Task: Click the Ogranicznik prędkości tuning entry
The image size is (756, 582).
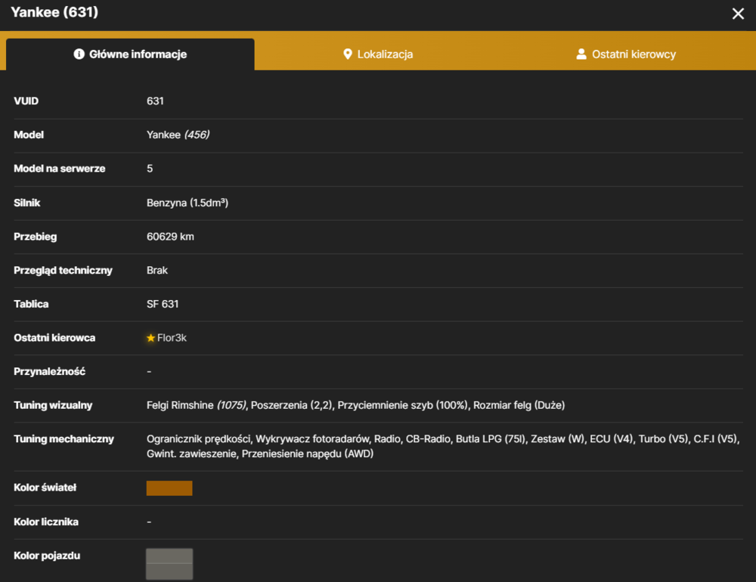Action: 199,439
